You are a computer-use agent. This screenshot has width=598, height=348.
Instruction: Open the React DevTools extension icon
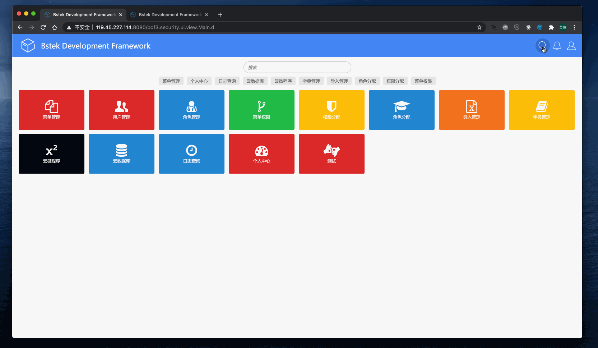(x=528, y=27)
